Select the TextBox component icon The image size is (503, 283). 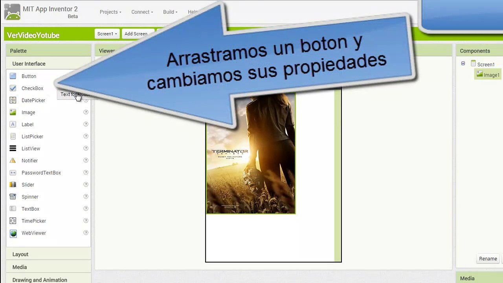pos(13,209)
